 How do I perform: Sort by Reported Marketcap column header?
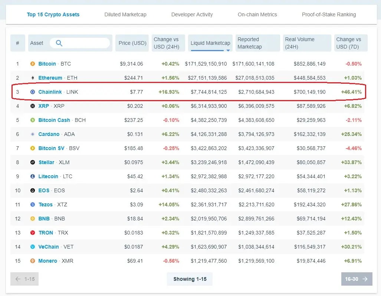point(257,43)
